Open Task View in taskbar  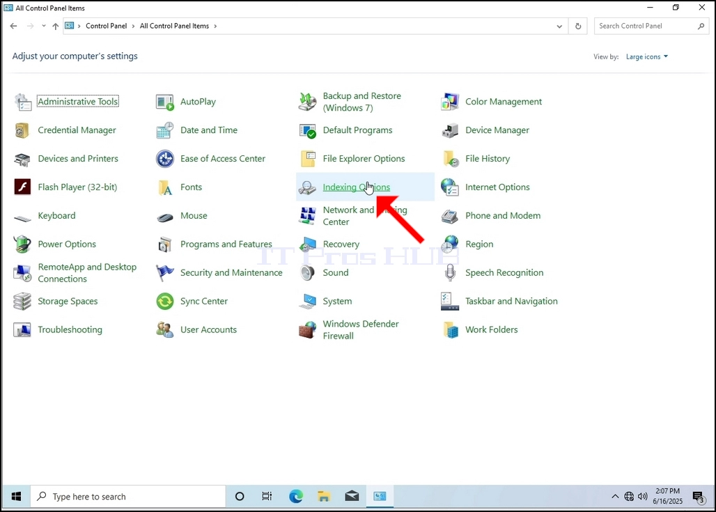tap(267, 497)
